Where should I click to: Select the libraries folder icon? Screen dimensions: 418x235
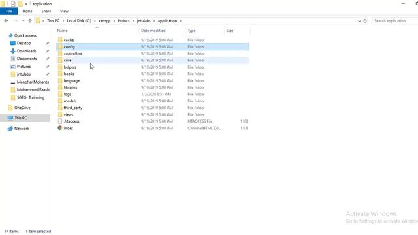tap(60, 87)
